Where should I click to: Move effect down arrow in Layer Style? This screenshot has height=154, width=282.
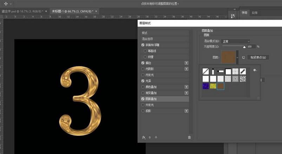(156, 137)
